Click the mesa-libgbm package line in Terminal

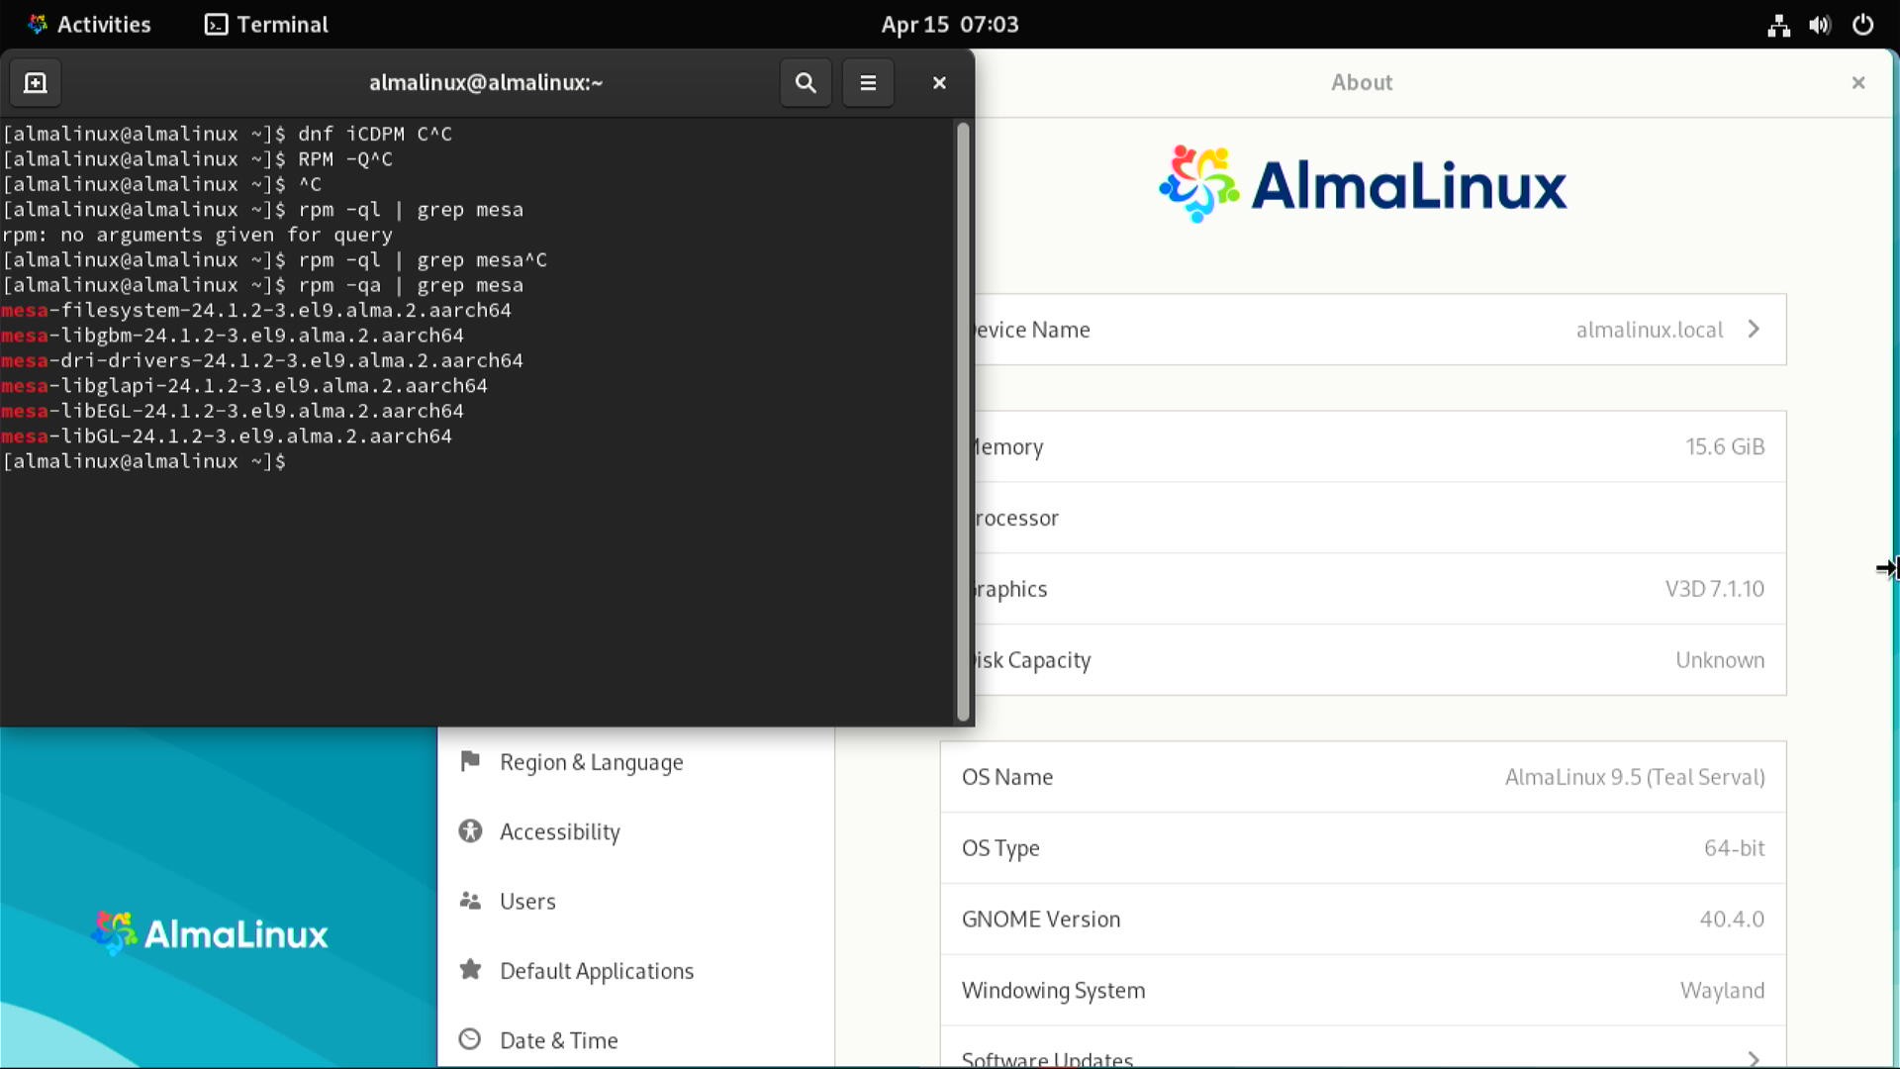tap(233, 336)
